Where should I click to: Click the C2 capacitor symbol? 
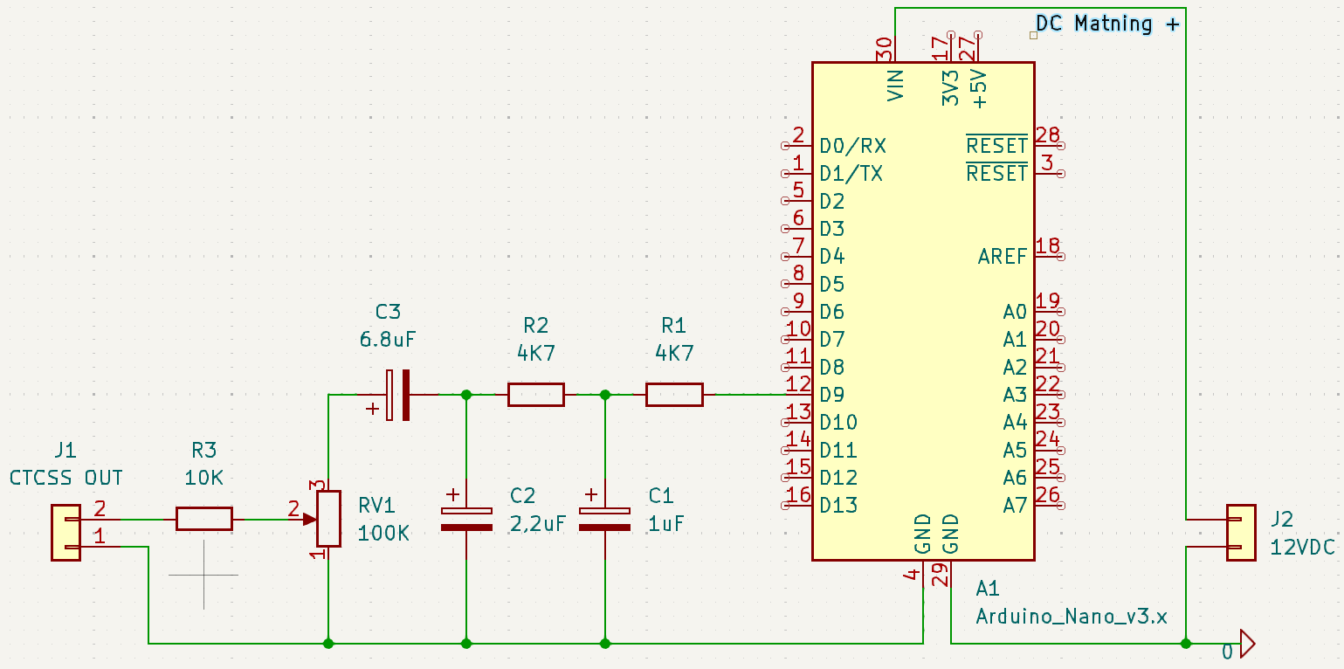click(x=465, y=519)
